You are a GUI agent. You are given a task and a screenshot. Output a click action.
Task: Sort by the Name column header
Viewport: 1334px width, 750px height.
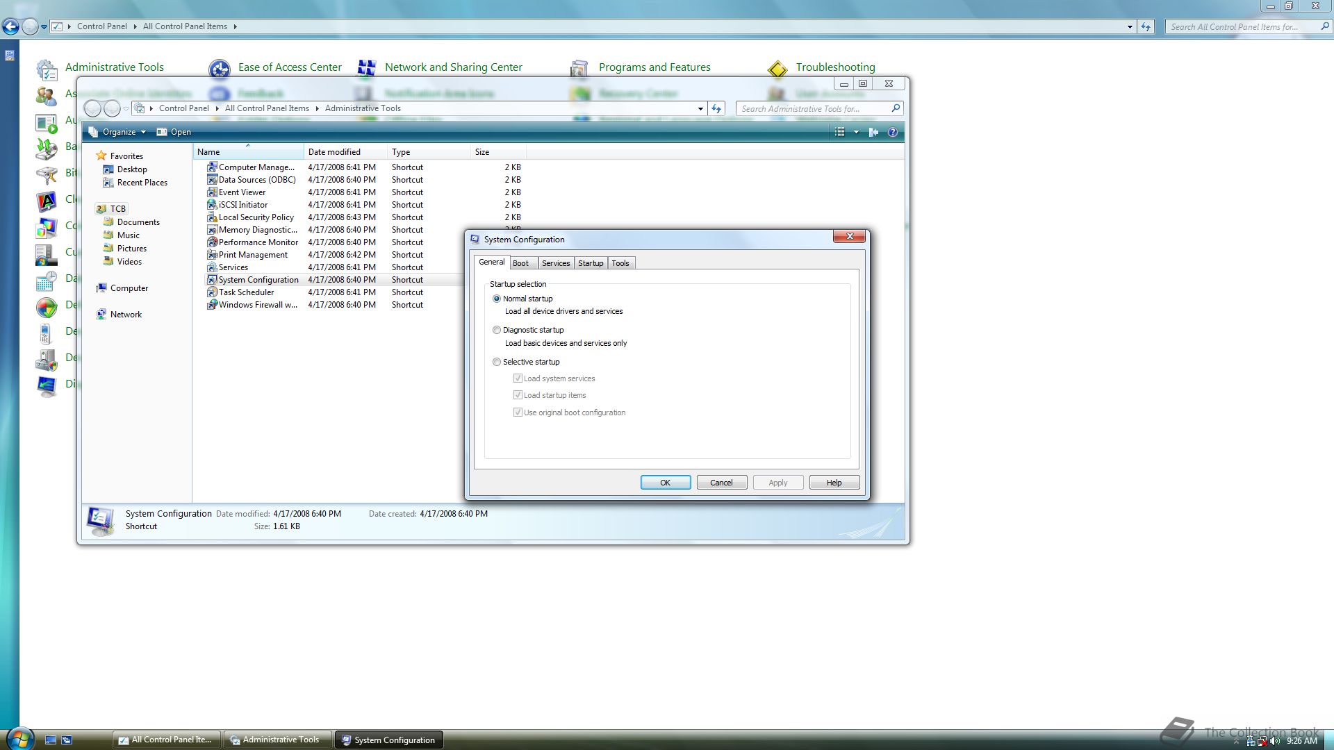point(248,152)
